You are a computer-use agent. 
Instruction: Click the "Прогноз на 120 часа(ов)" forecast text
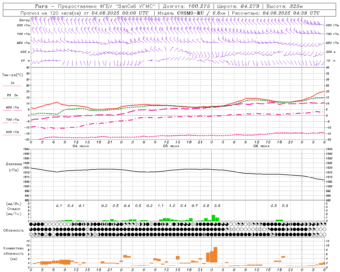51,13
